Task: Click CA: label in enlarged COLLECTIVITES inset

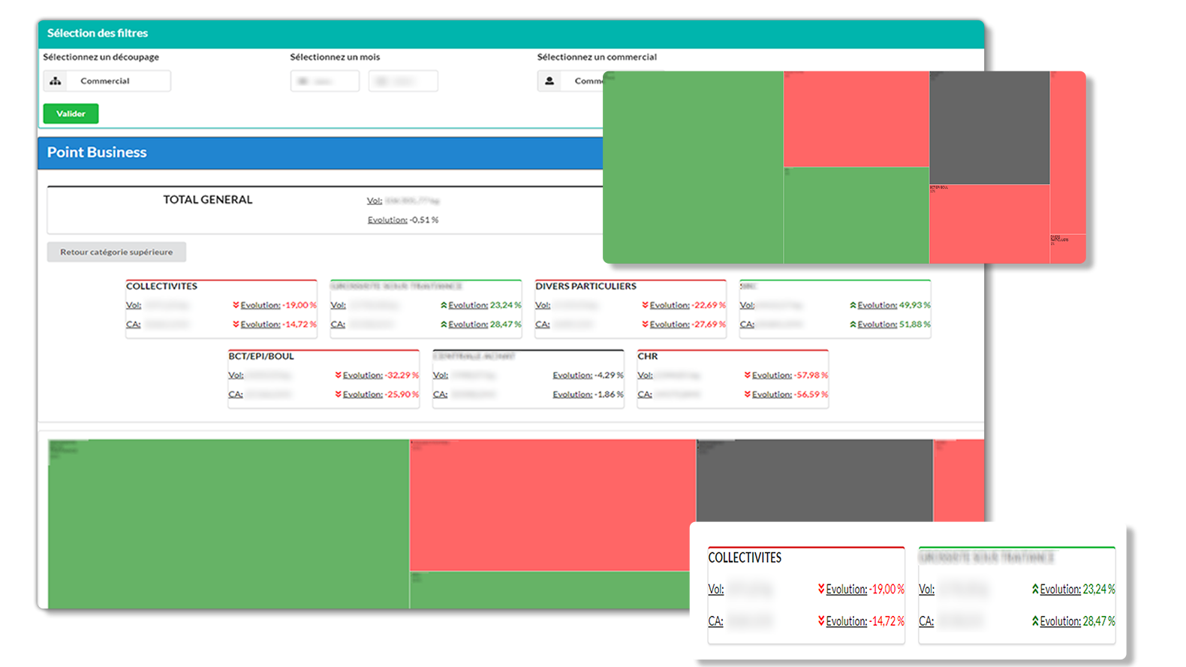Action: [715, 621]
